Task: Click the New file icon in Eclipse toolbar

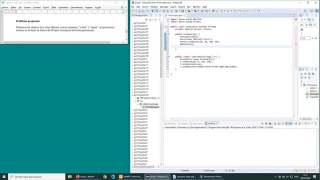Action: coord(133,11)
